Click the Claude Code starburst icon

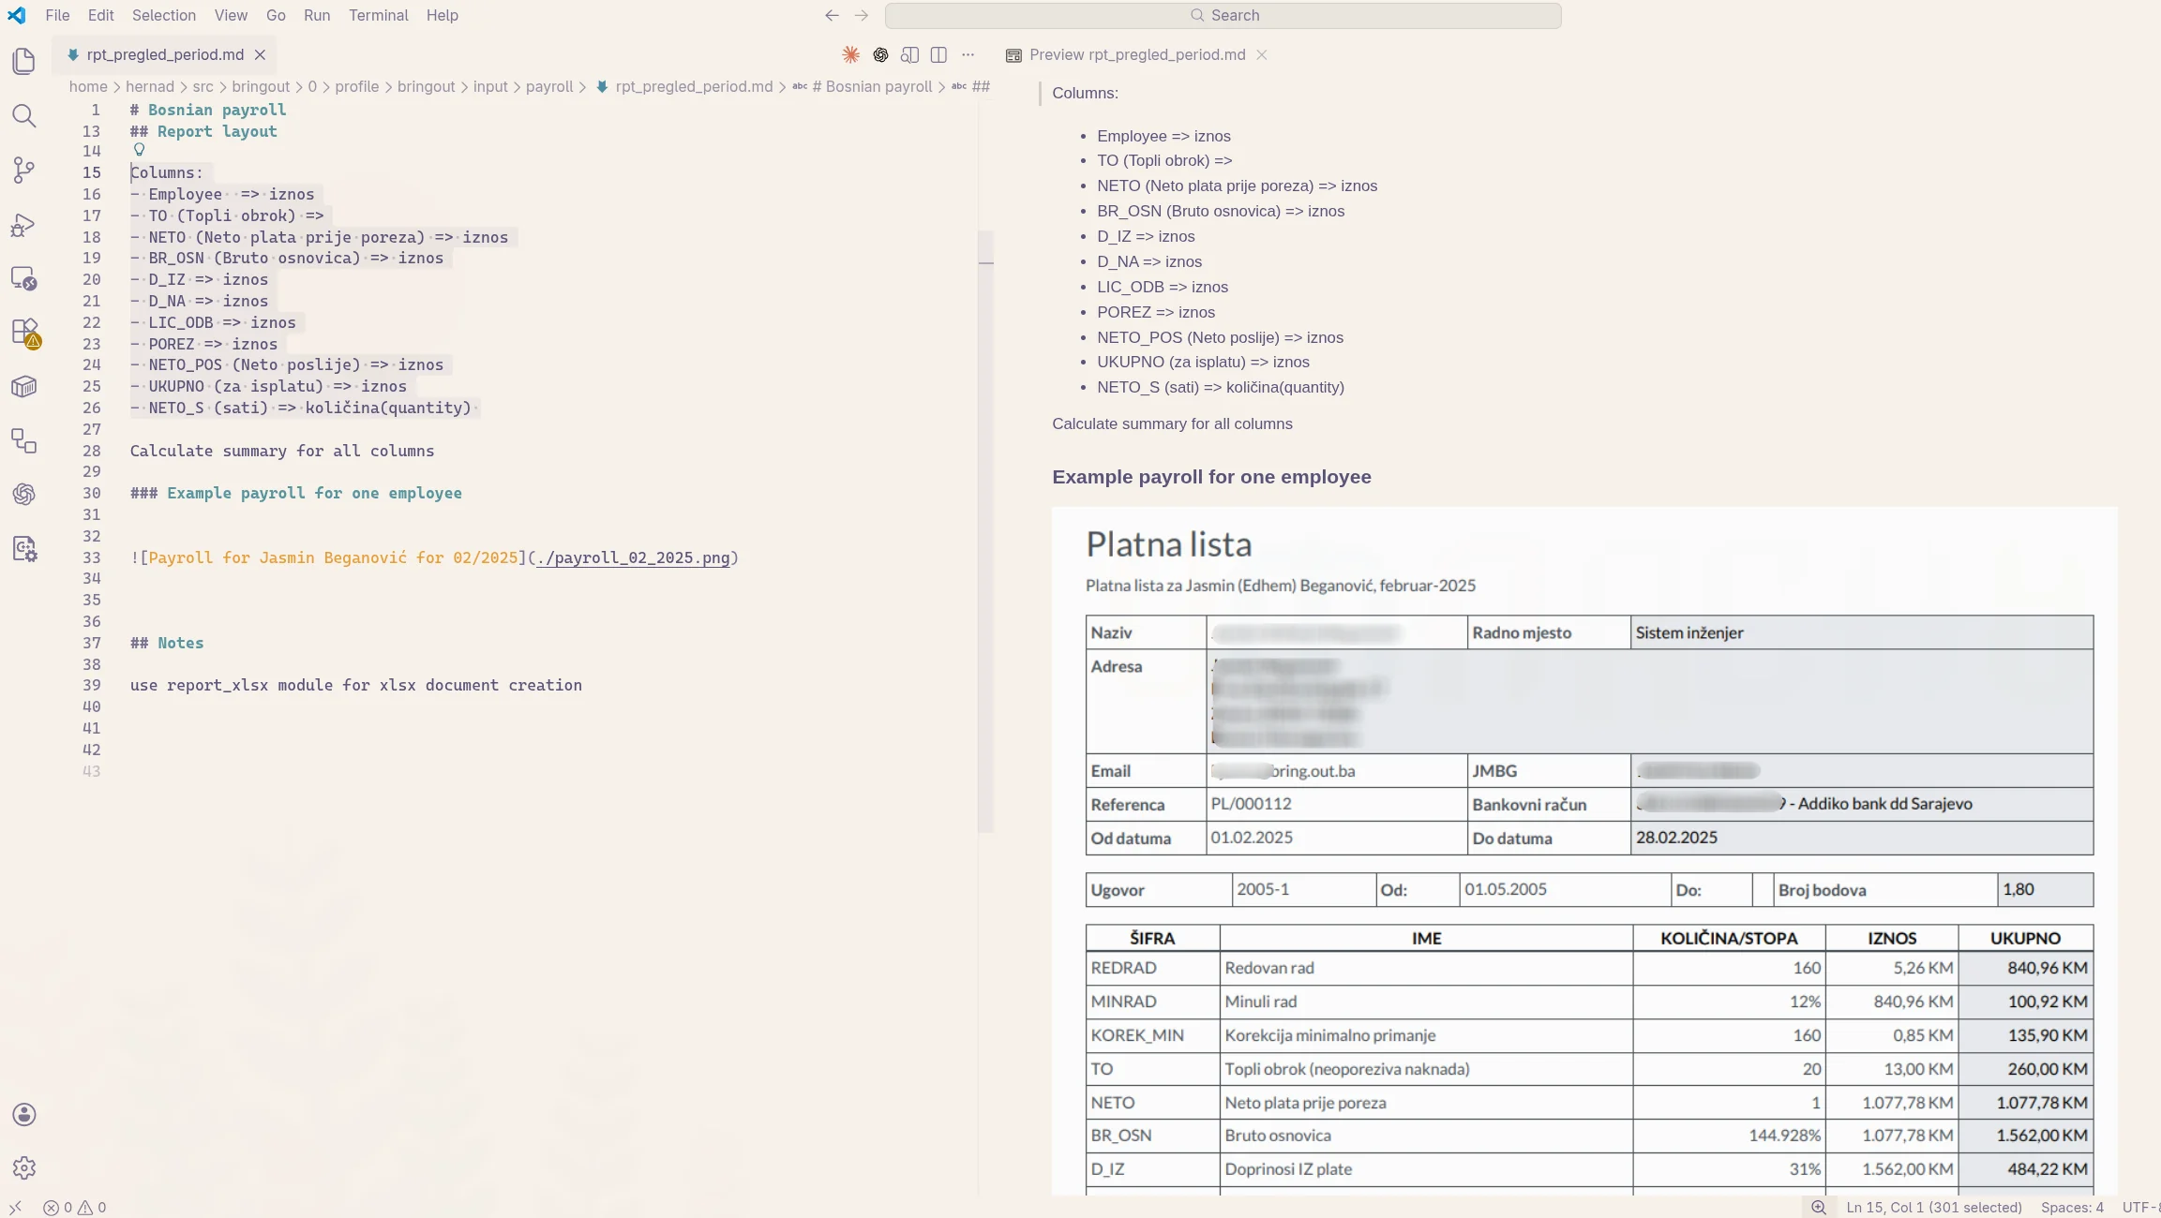850,55
